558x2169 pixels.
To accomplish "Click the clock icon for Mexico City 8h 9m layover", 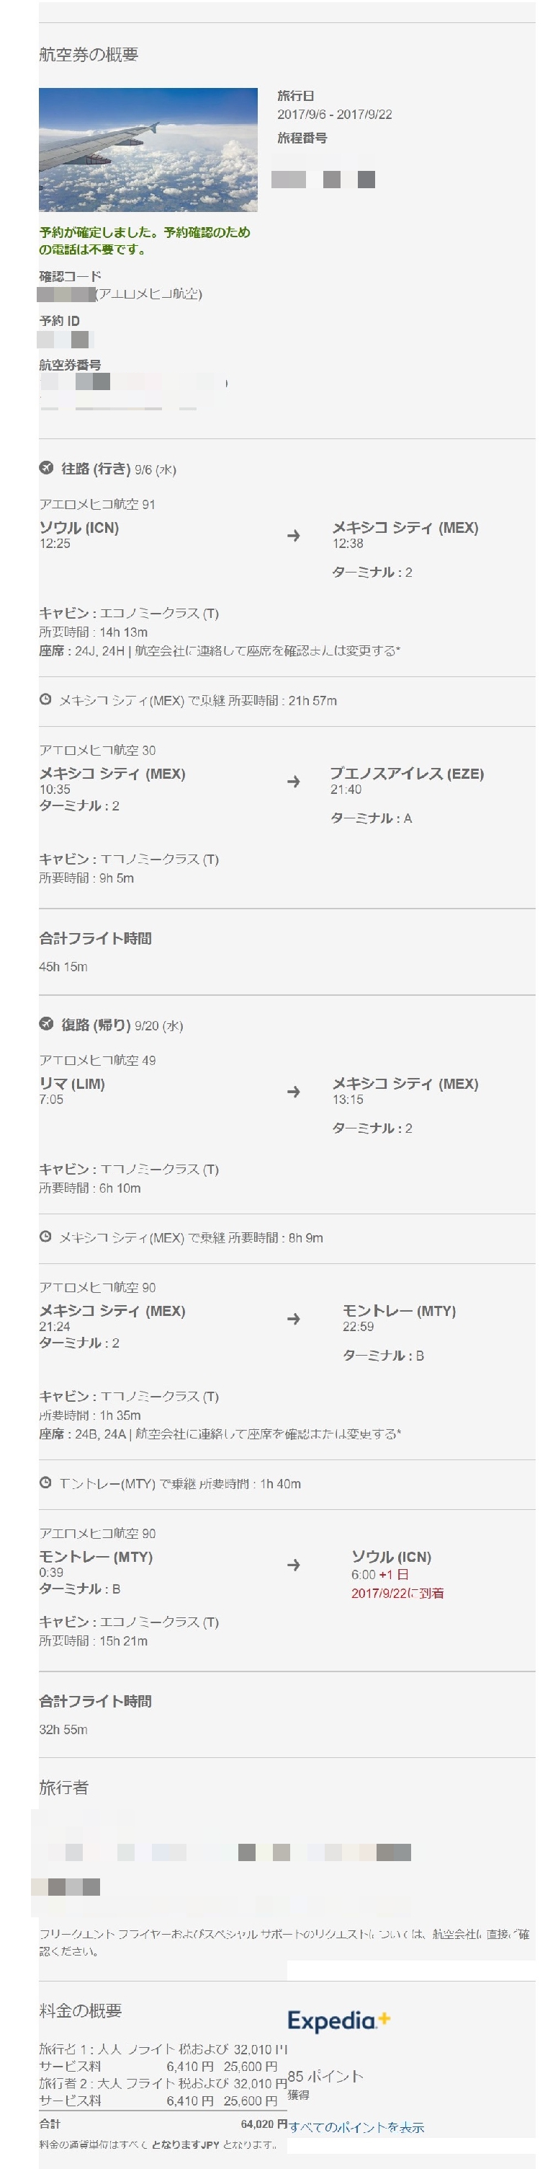I will tap(45, 1236).
